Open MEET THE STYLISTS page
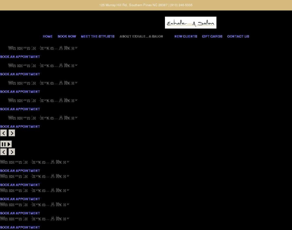 pyautogui.click(x=98, y=36)
